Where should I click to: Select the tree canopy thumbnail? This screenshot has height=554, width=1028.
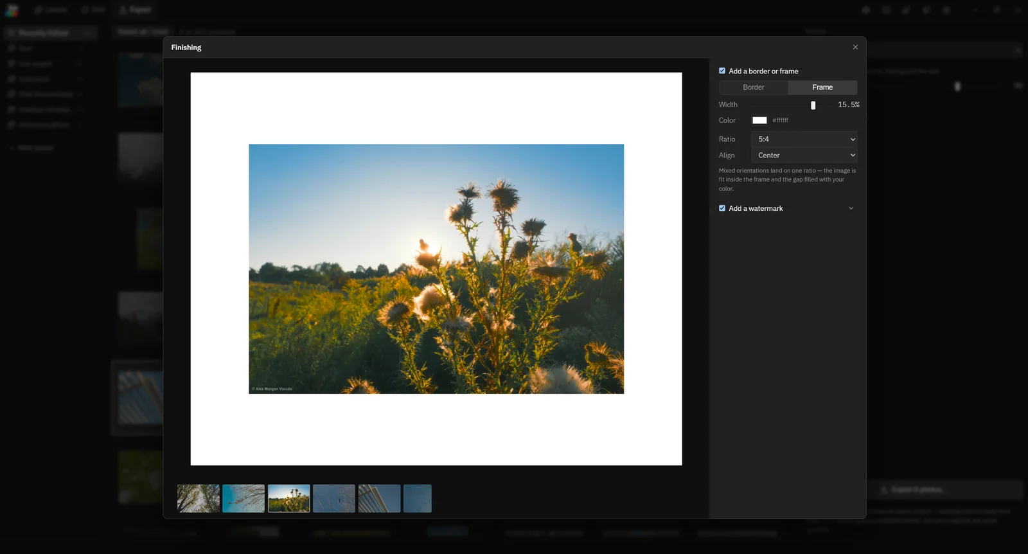pos(199,499)
